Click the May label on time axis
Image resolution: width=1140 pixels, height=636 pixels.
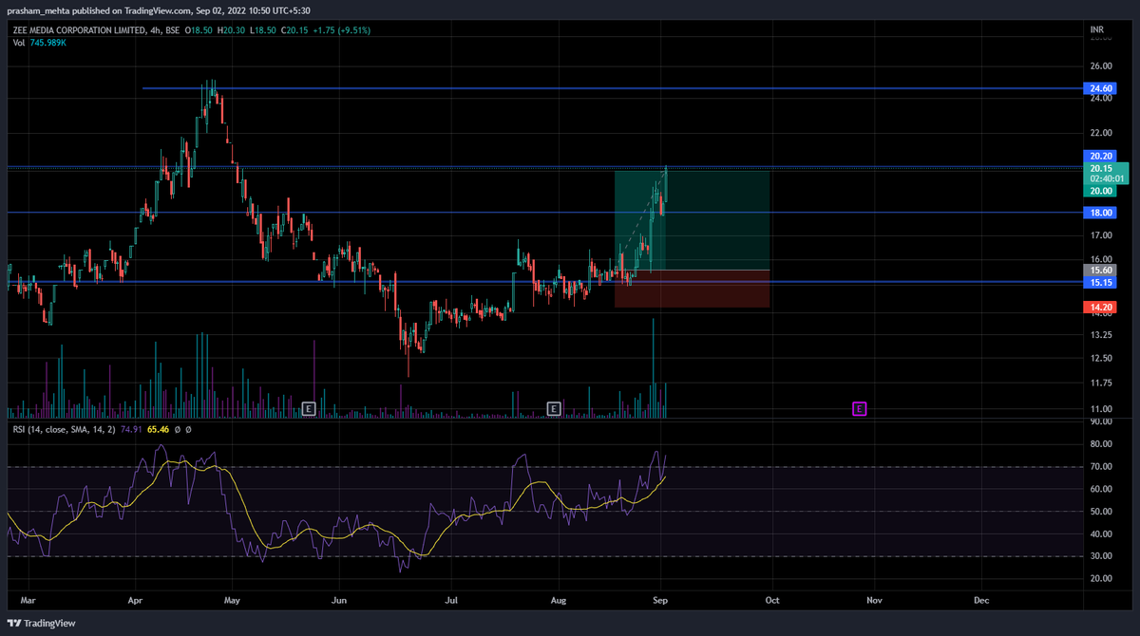click(x=234, y=600)
